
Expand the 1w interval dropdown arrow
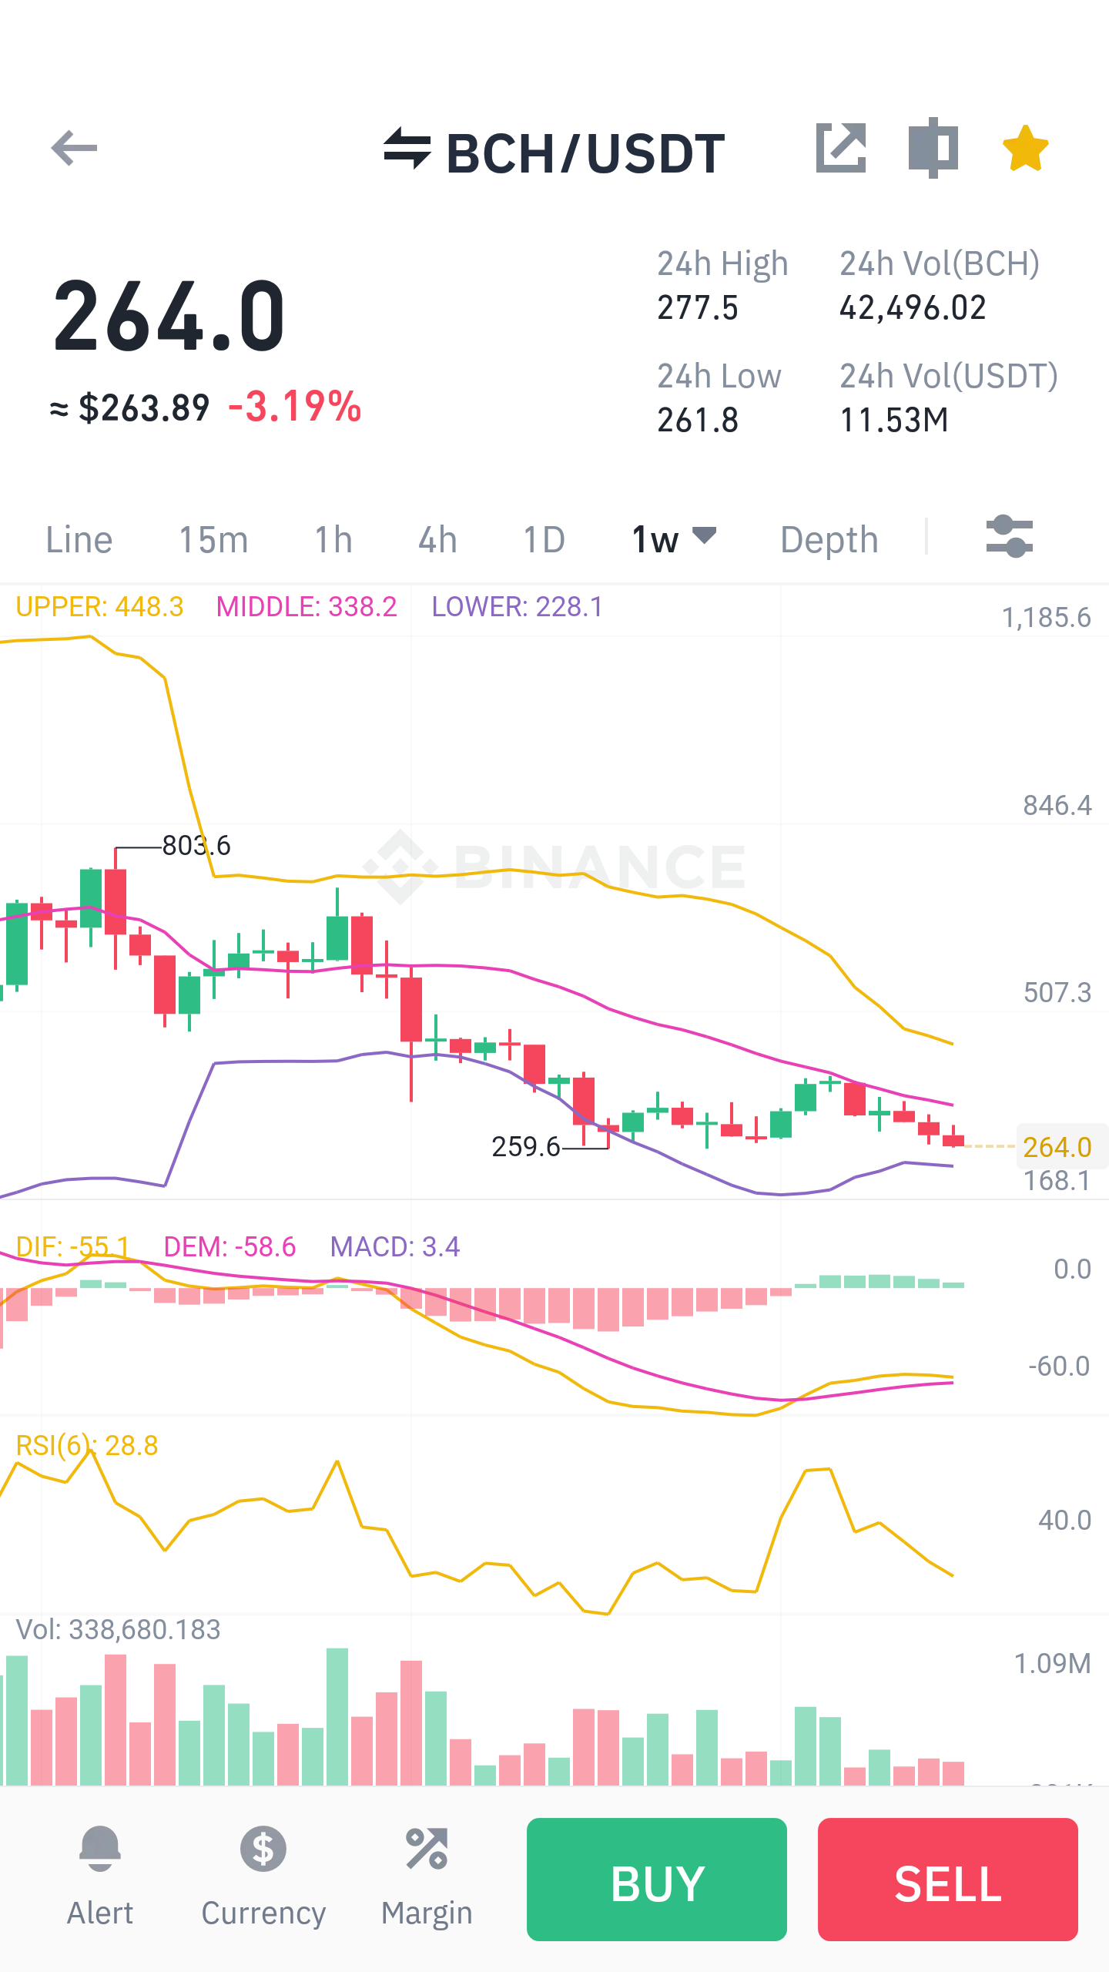(x=705, y=534)
